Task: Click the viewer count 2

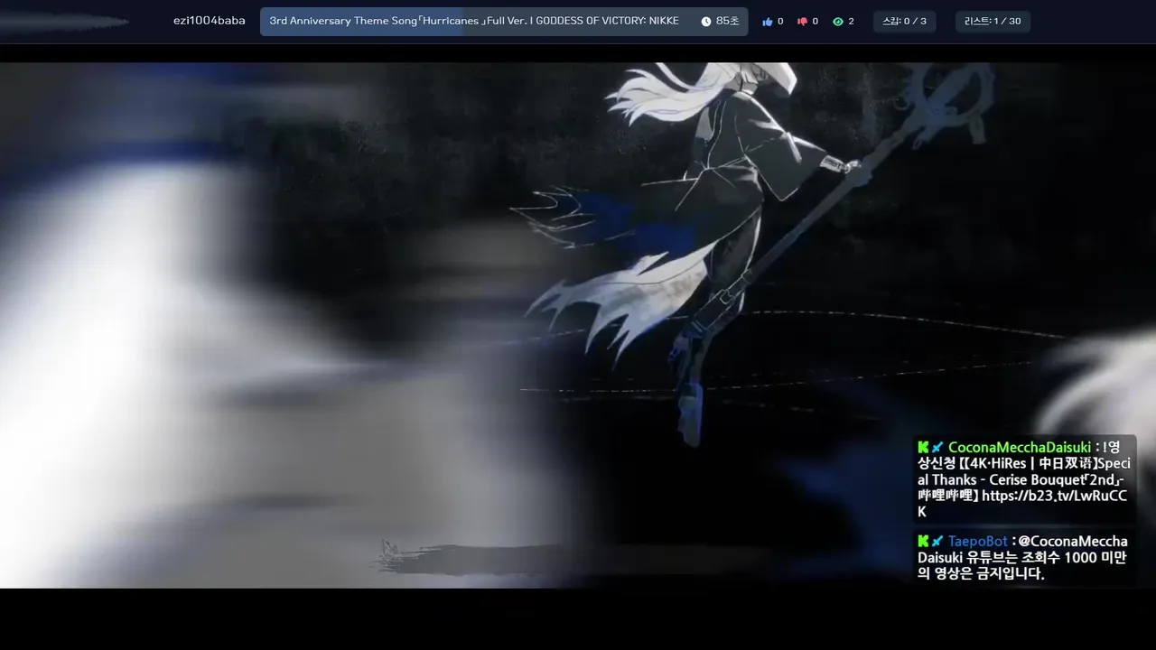Action: click(851, 22)
